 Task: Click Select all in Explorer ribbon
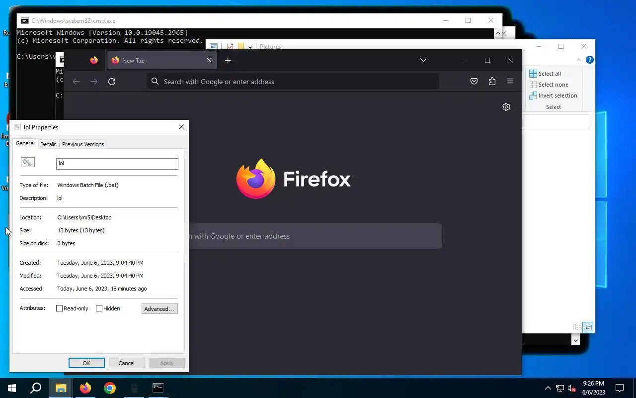[x=545, y=74]
